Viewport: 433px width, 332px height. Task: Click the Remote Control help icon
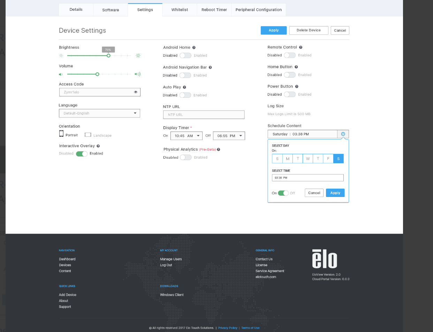(x=301, y=47)
